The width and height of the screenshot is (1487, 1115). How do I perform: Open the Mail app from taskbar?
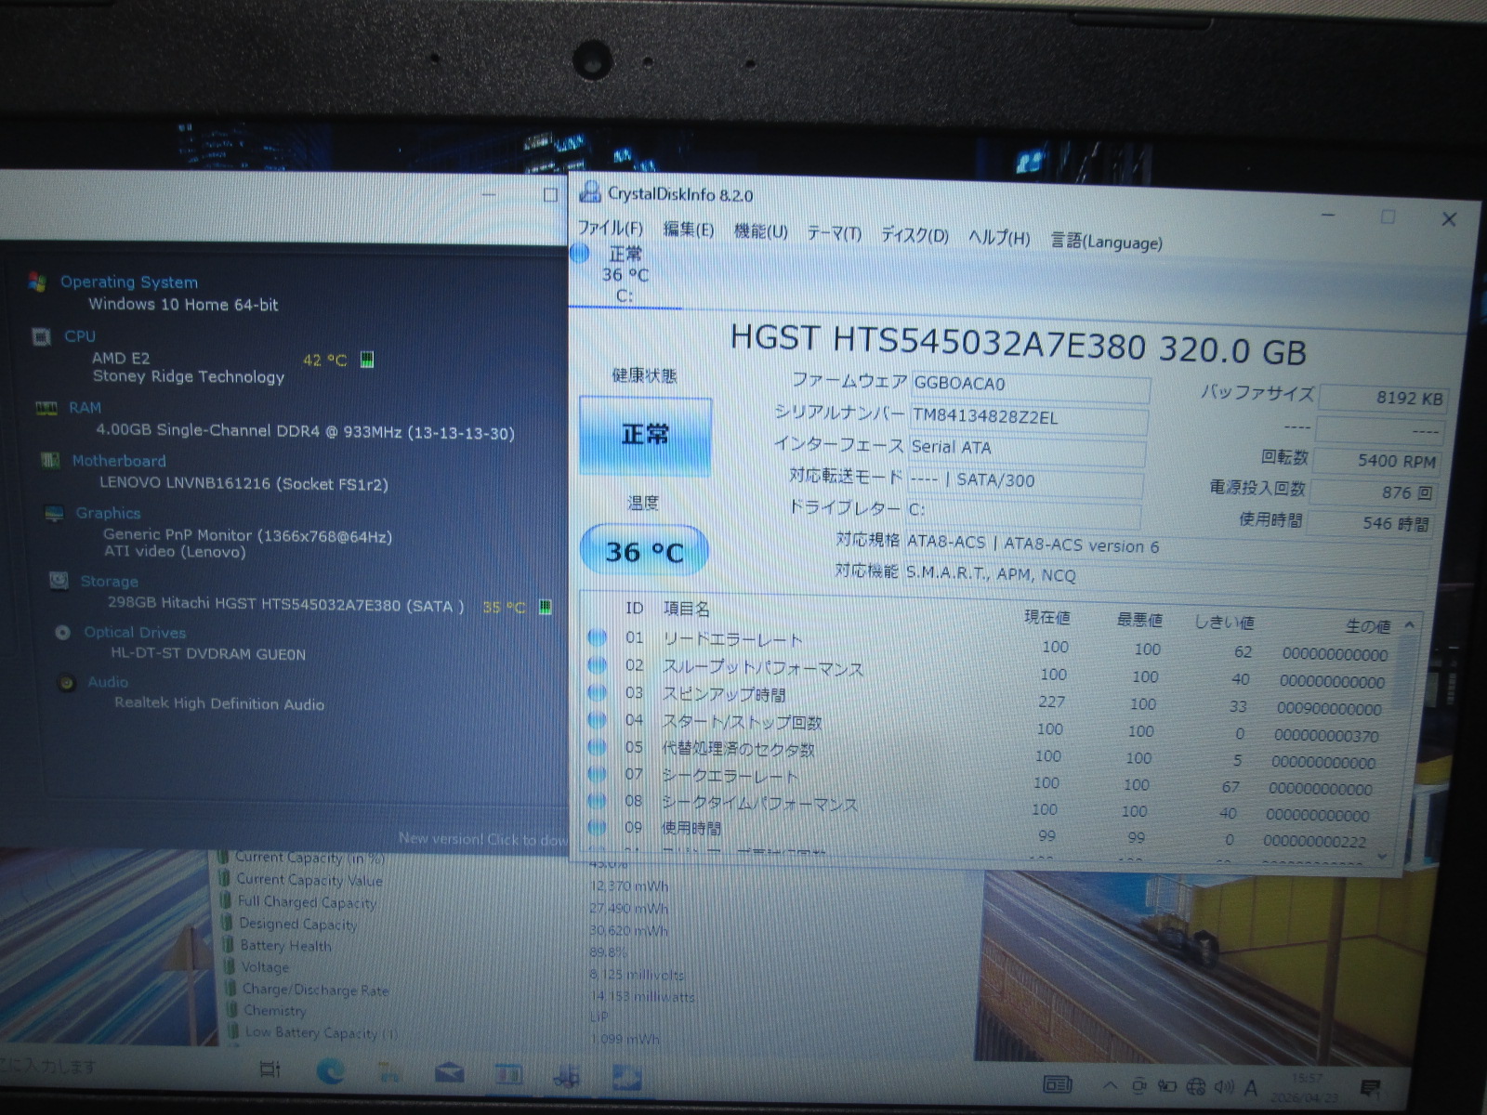[449, 1073]
